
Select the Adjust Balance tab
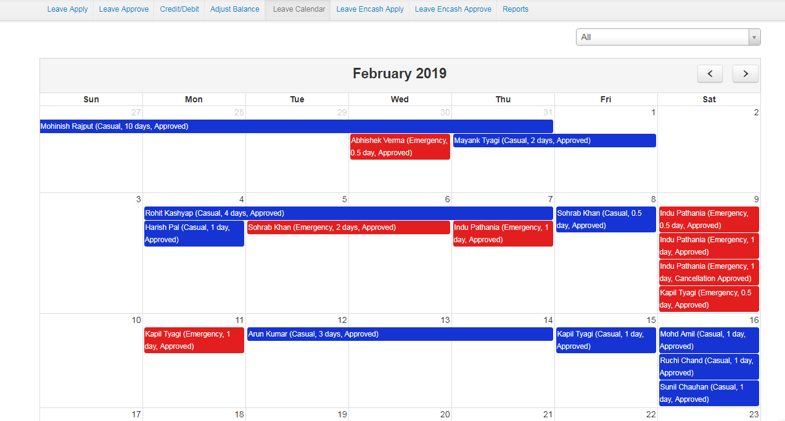[x=234, y=9]
